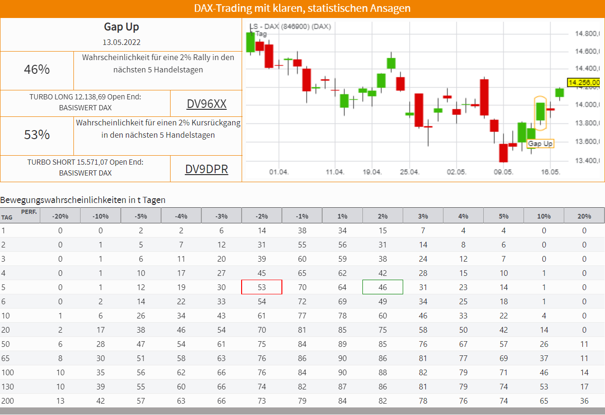Select the -20% column header
This screenshot has height=415, width=605.
[x=60, y=216]
